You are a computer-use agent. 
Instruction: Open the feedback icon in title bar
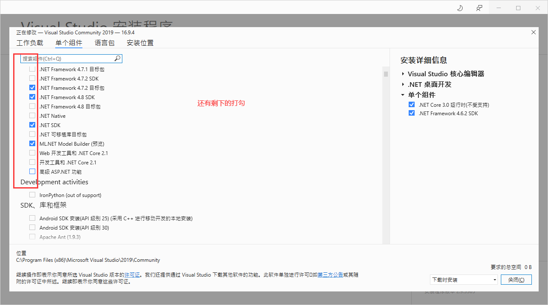479,8
